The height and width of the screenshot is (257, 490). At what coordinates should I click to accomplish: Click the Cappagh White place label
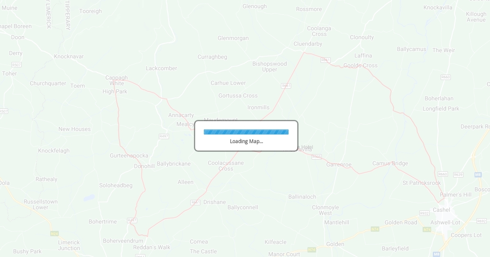tap(117, 80)
